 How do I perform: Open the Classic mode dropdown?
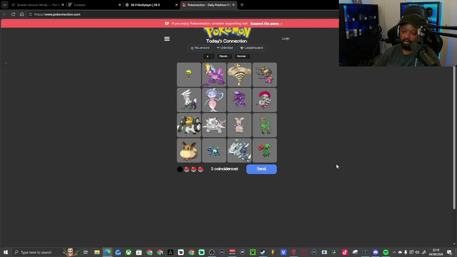click(224, 56)
